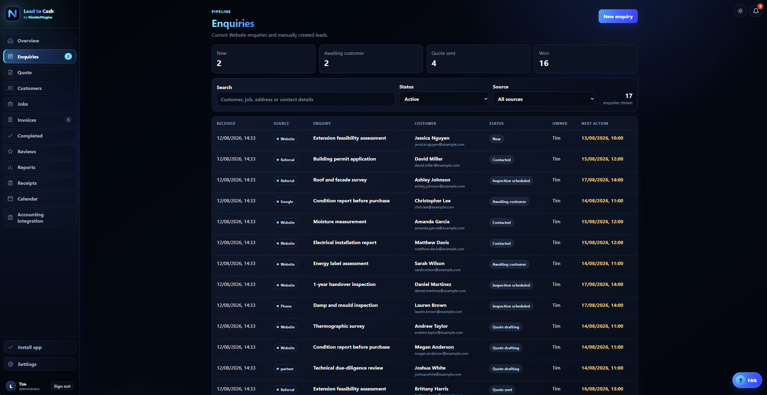Click the Phone source tag for Lauren Brown
The height and width of the screenshot is (395, 767).
click(284, 306)
